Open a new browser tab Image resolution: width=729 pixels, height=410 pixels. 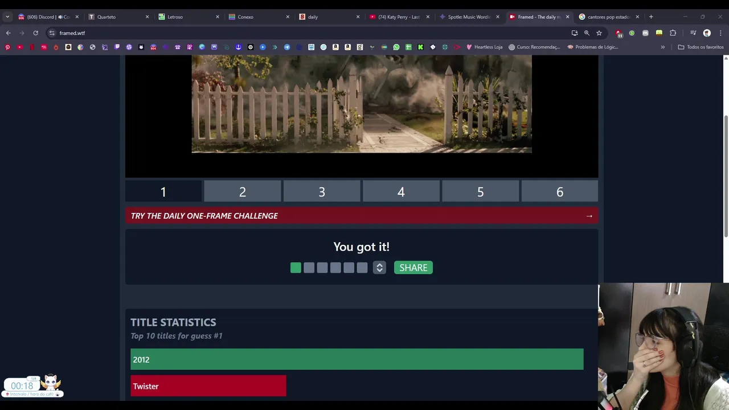651,17
